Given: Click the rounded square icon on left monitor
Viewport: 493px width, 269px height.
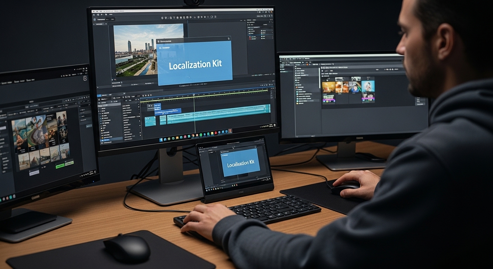Looking at the screenshot, I should [x=85, y=78].
